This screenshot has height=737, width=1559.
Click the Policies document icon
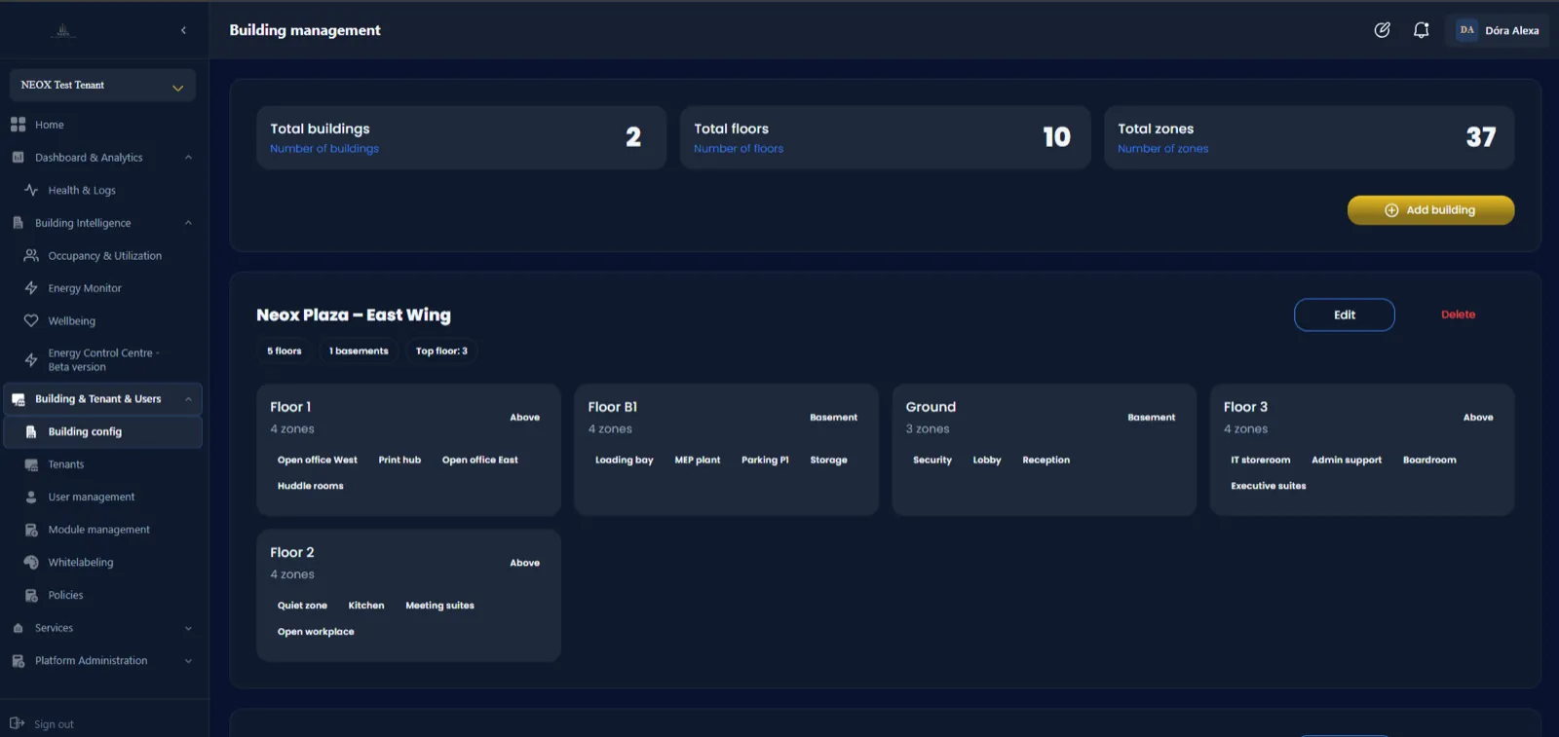pos(31,595)
